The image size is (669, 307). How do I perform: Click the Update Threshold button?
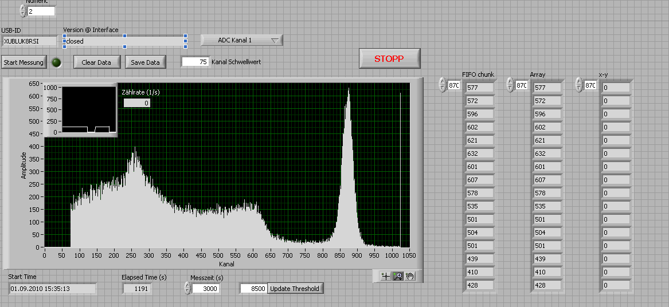pyautogui.click(x=294, y=289)
